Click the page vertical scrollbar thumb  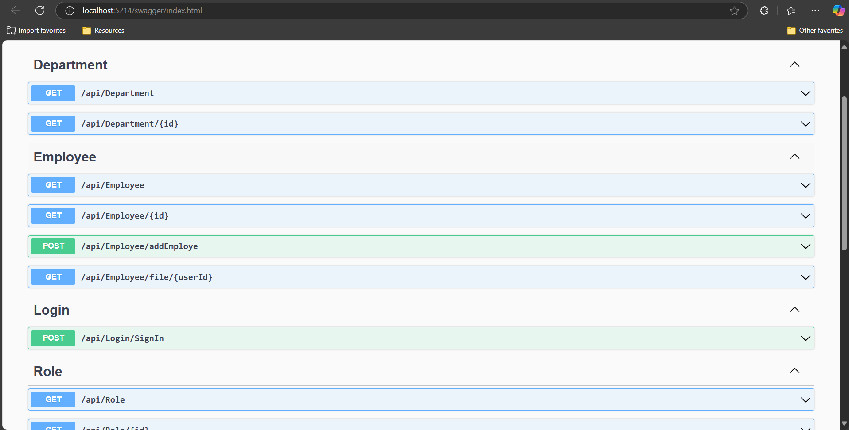844,173
